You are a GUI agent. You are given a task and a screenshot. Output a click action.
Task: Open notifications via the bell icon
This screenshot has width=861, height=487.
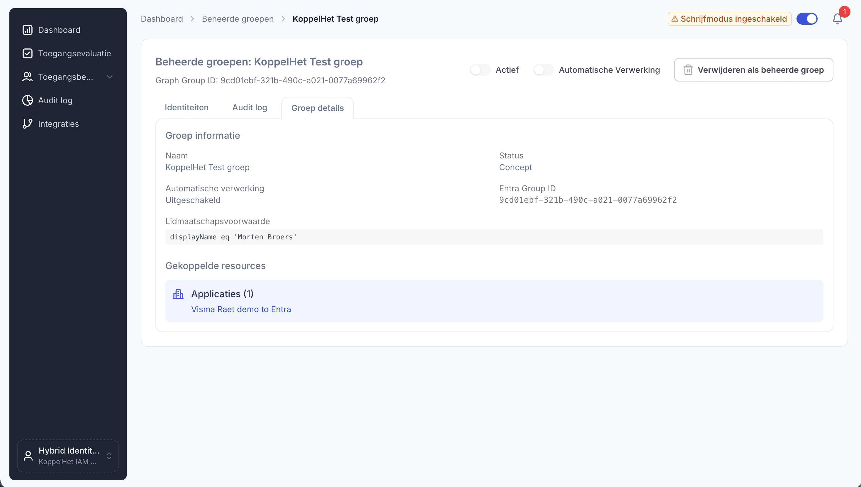[837, 19]
